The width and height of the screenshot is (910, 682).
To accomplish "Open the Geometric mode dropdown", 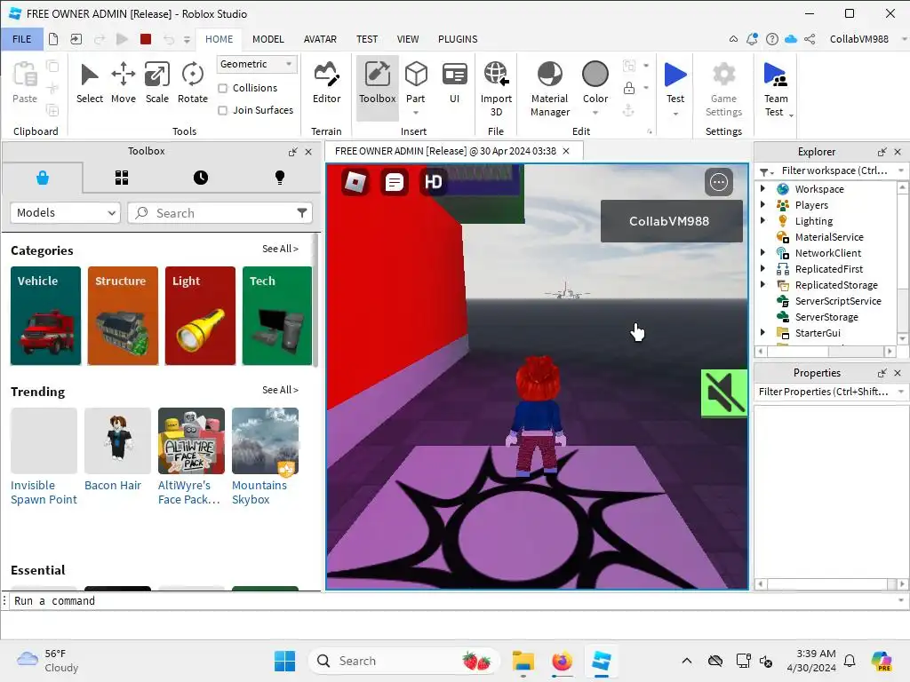I will coord(257,64).
